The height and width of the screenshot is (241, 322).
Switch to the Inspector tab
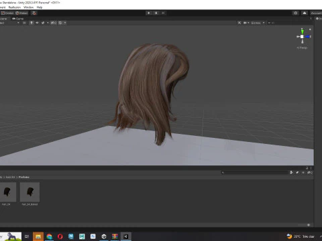(x=319, y=19)
